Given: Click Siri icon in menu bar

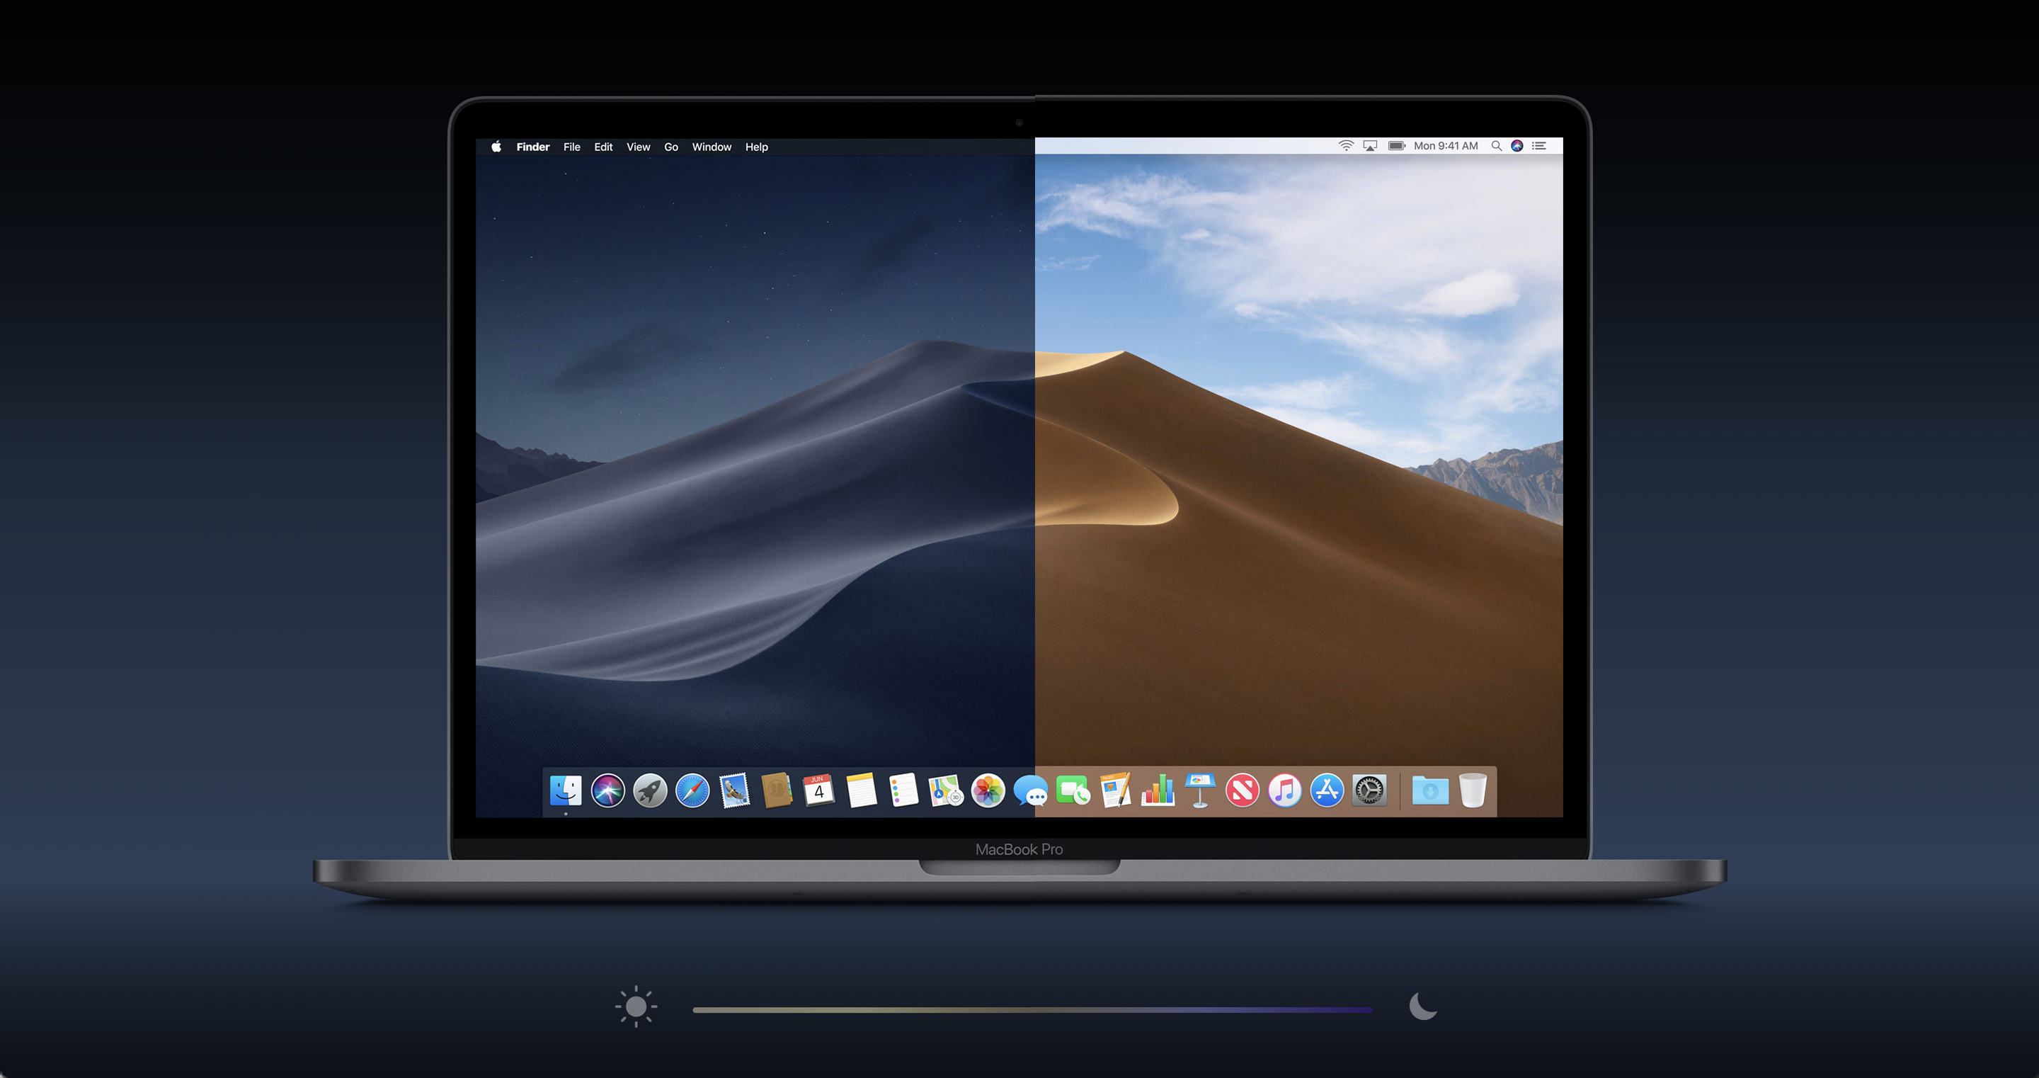Looking at the screenshot, I should point(1517,146).
